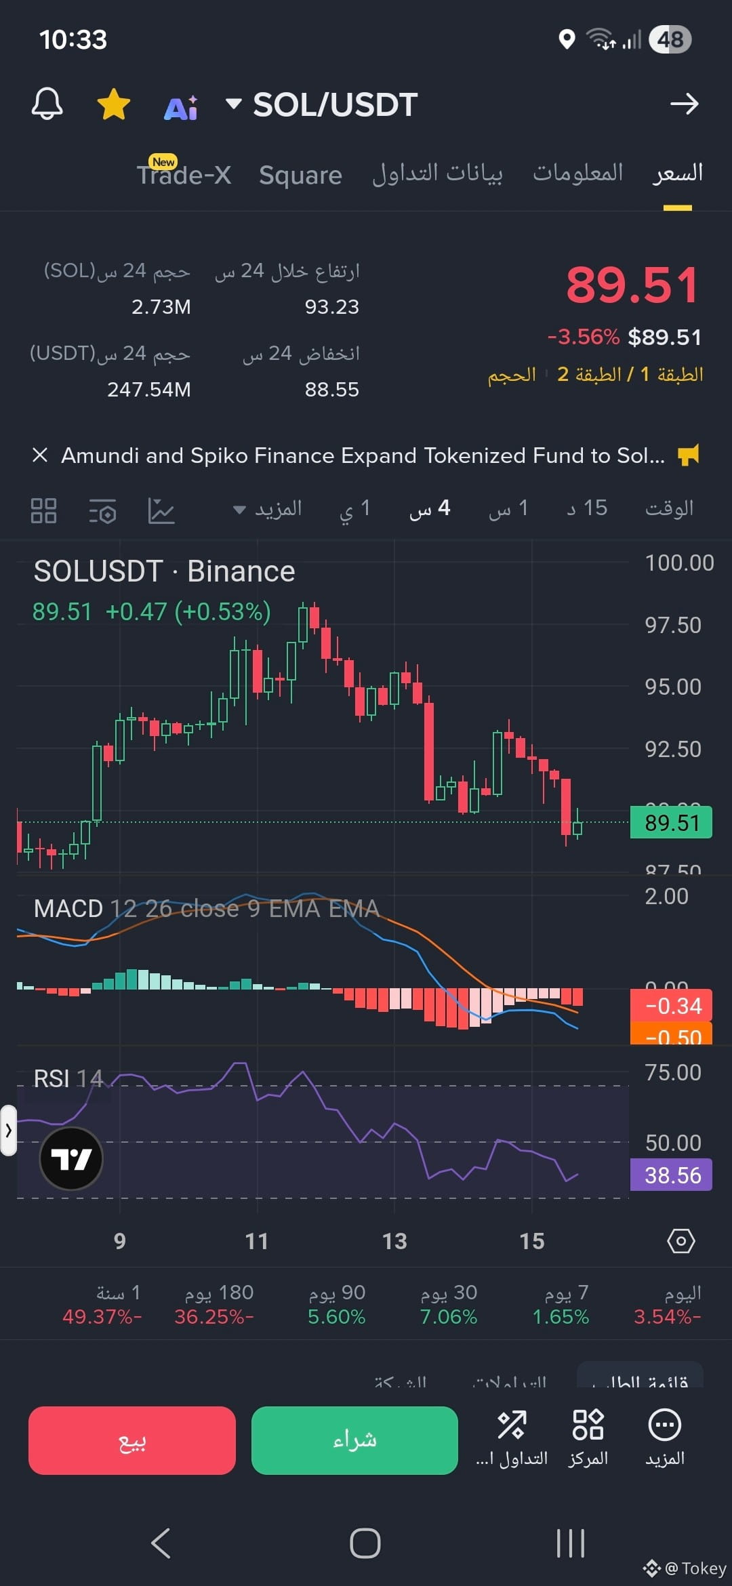Image resolution: width=732 pixels, height=1586 pixels.
Task: Tap the 38.56 RSI value label
Action: (x=671, y=1175)
